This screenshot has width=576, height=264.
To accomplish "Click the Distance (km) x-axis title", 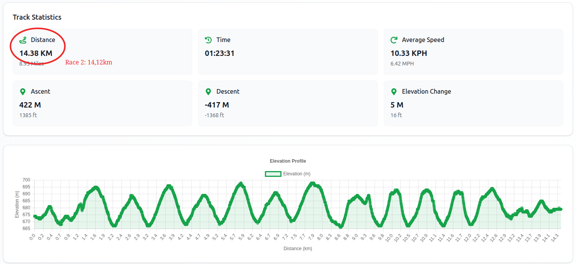I will tap(297, 249).
